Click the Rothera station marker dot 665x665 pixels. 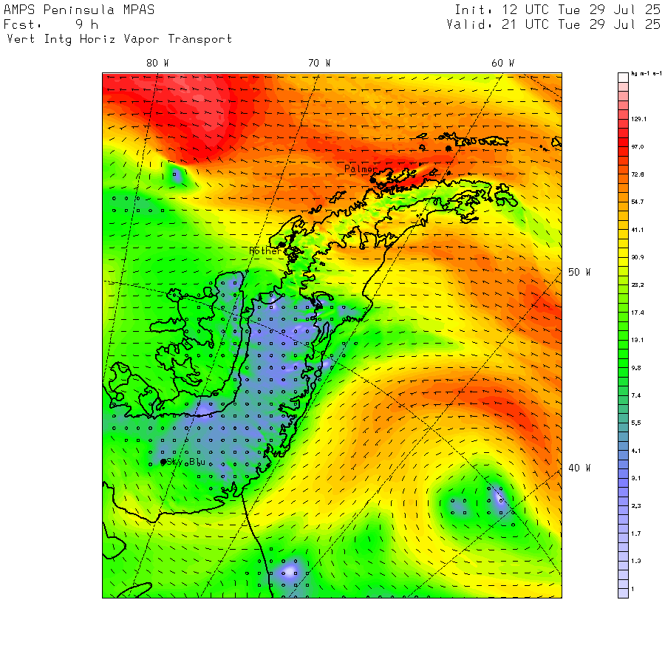pyautogui.click(x=282, y=245)
